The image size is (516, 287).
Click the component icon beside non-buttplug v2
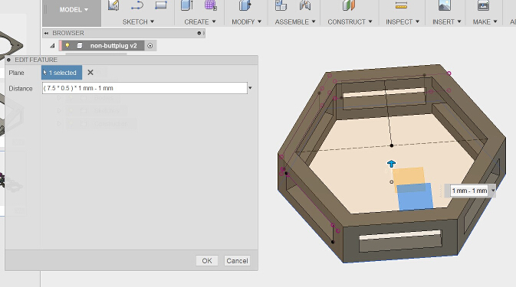tap(79, 46)
